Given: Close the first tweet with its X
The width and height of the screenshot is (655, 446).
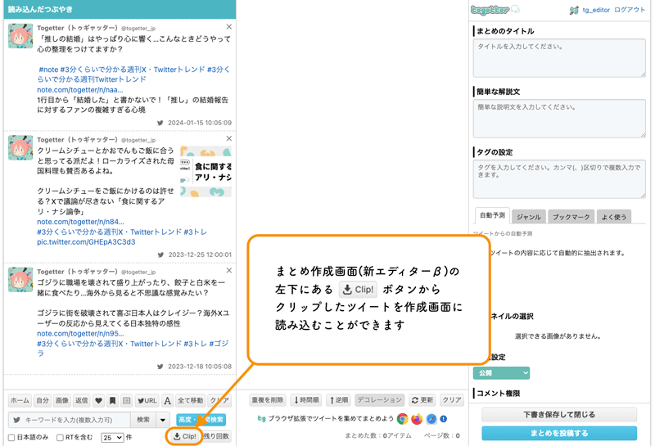Looking at the screenshot, I should pos(228,27).
